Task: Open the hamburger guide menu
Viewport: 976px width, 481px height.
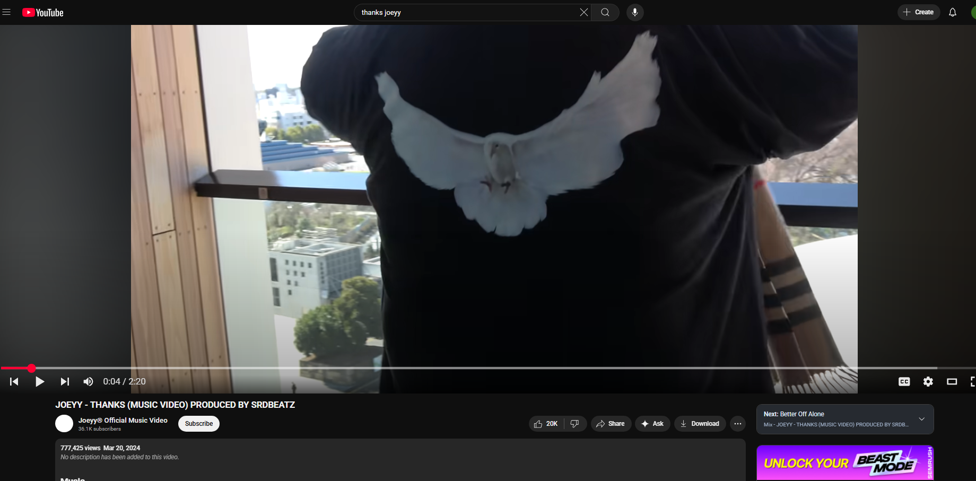Action: point(6,12)
